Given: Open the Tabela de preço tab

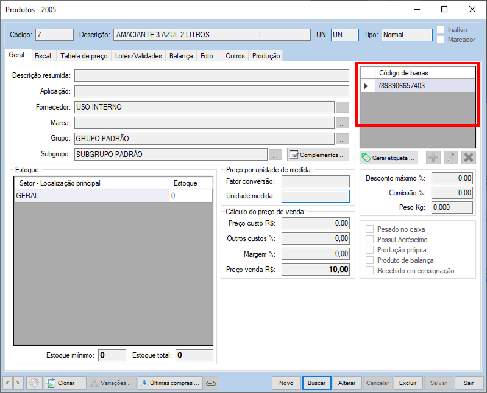Looking at the screenshot, I should 85,56.
